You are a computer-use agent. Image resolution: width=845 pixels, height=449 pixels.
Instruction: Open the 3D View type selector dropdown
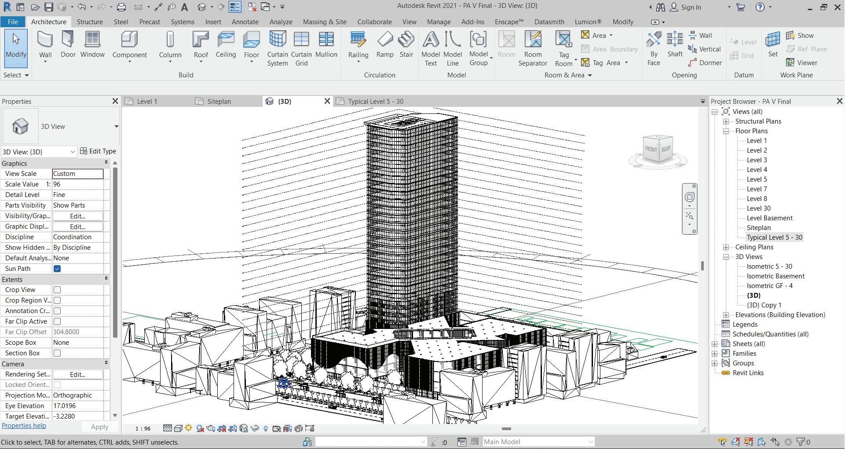pos(116,127)
